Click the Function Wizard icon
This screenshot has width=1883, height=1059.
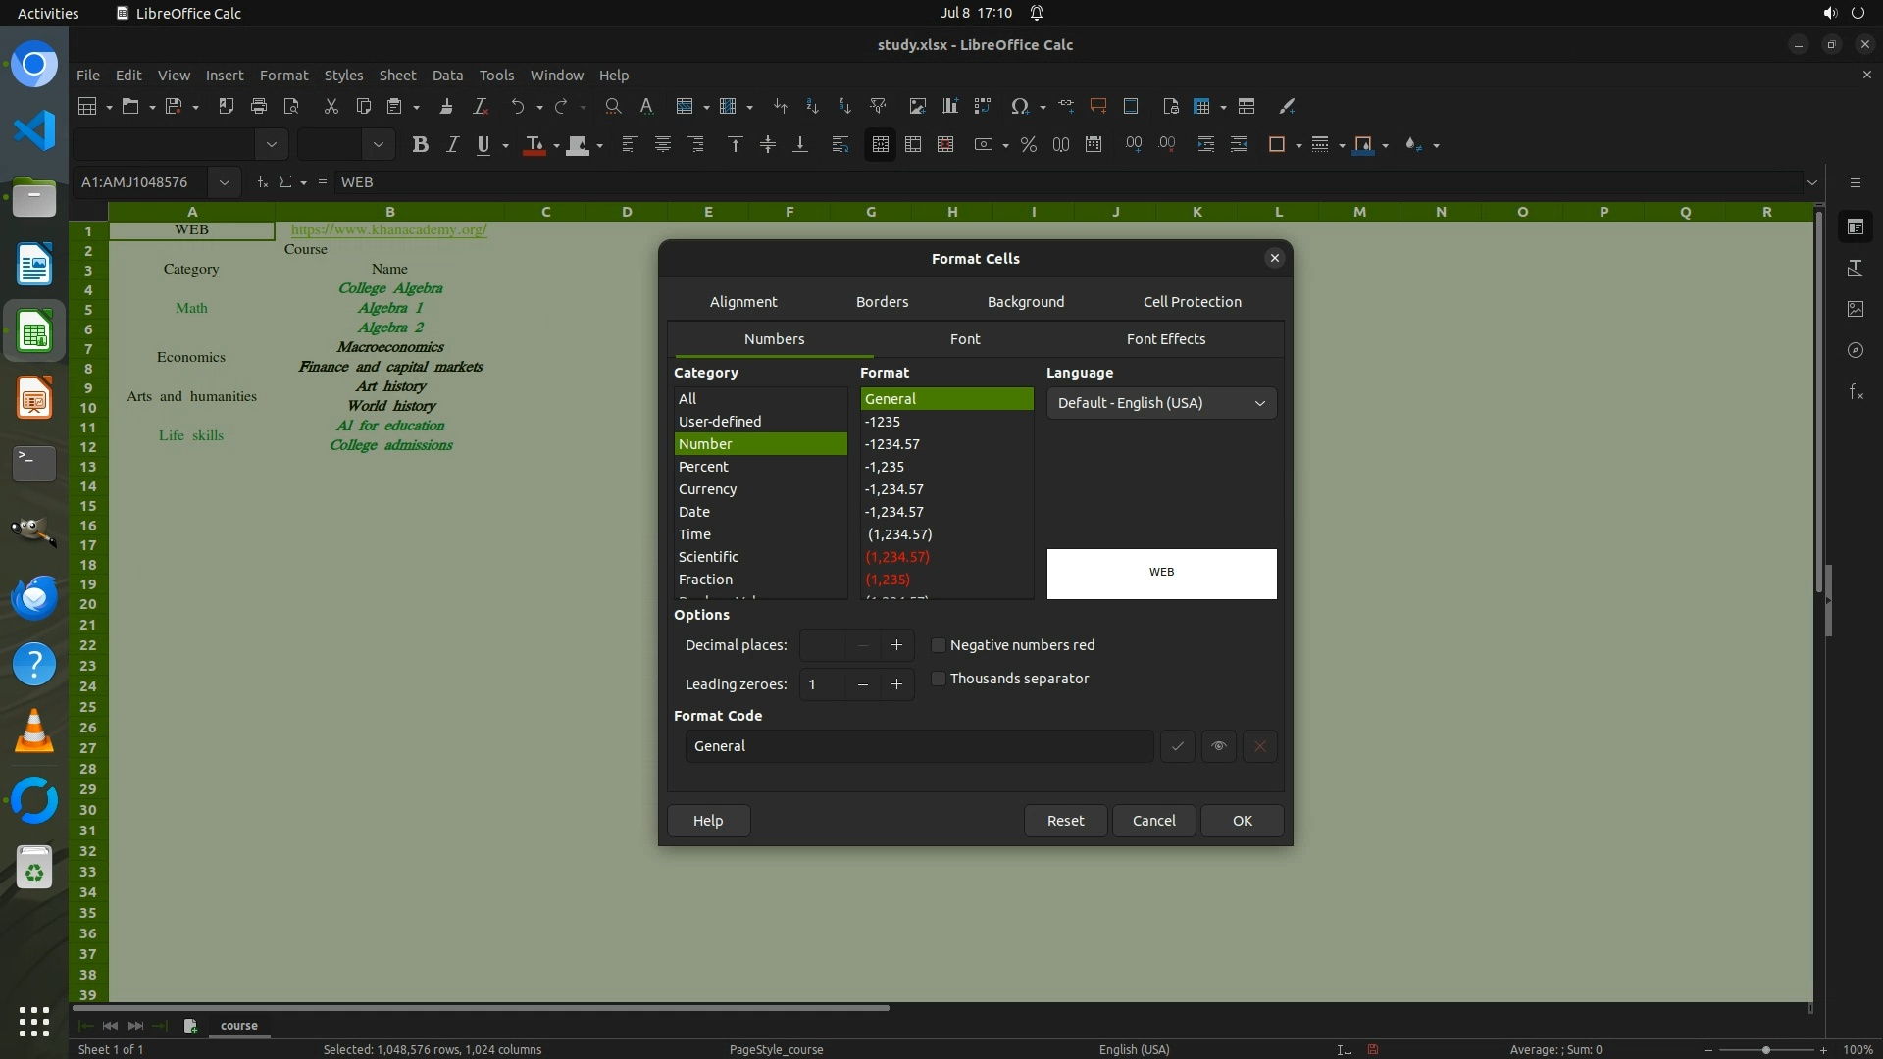point(262,182)
